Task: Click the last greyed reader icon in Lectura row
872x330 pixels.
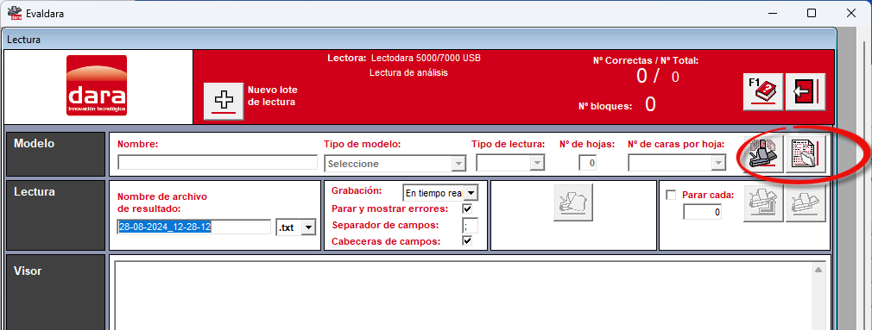Action: (x=806, y=203)
